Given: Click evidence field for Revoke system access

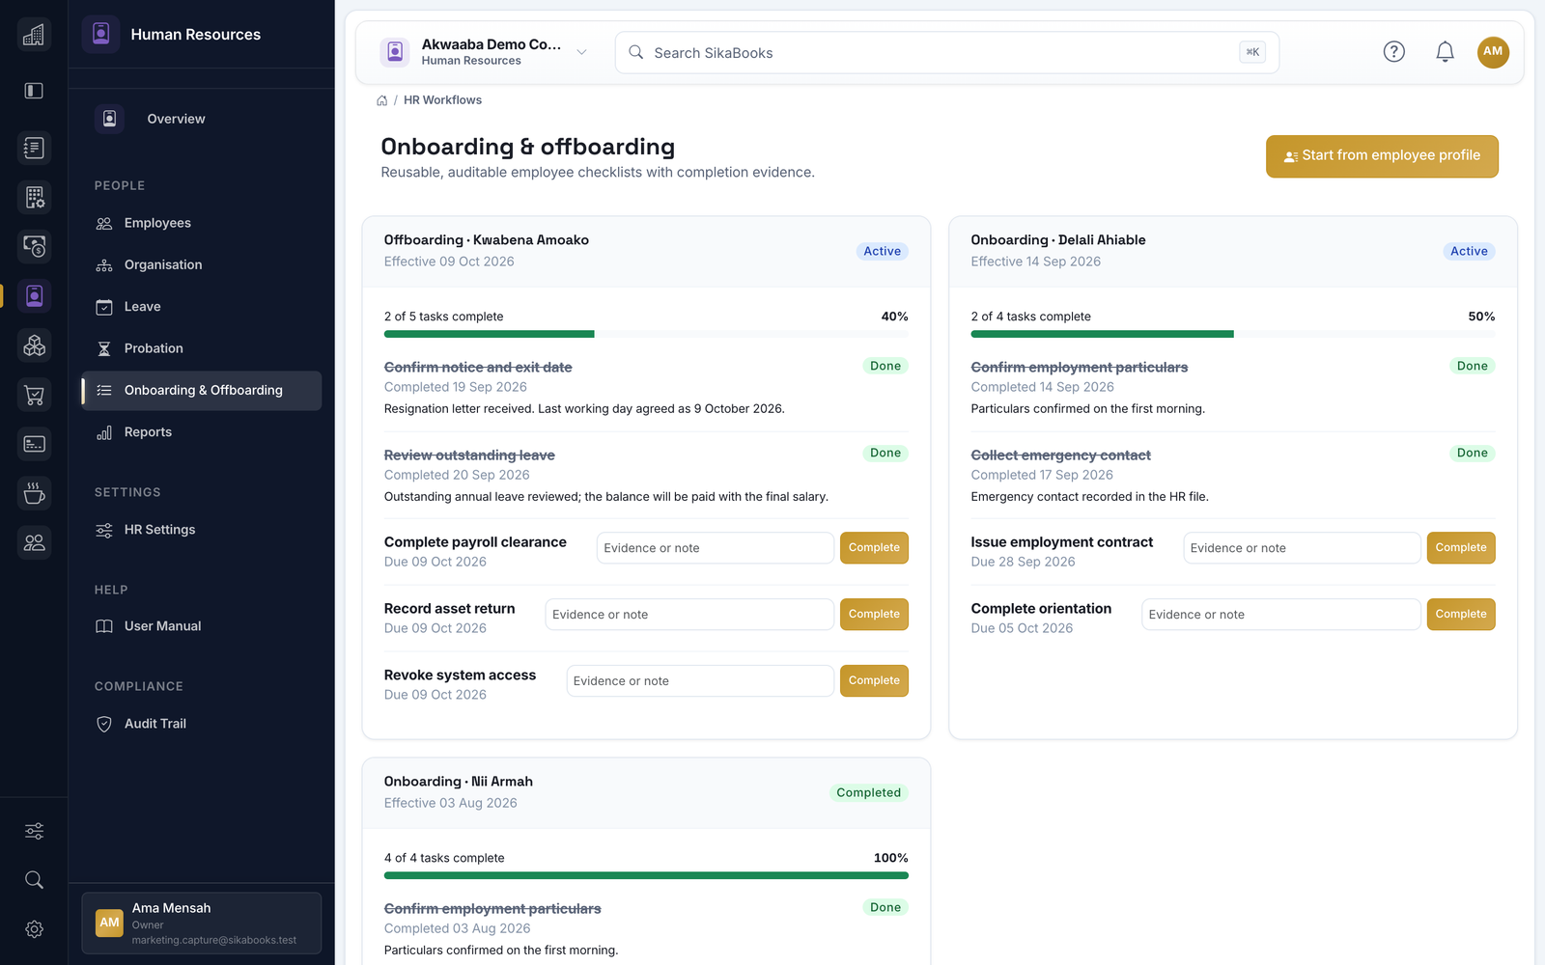Looking at the screenshot, I should 700,681.
